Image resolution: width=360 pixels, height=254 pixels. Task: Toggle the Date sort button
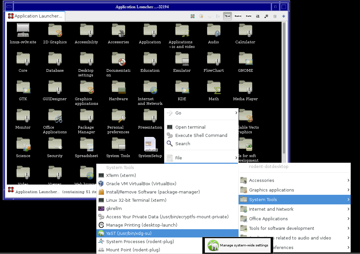click(248, 16)
